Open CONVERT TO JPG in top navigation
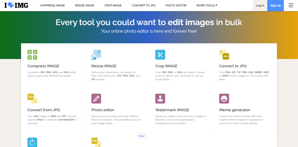Viewport: 298px width, 147px height. (x=143, y=6)
